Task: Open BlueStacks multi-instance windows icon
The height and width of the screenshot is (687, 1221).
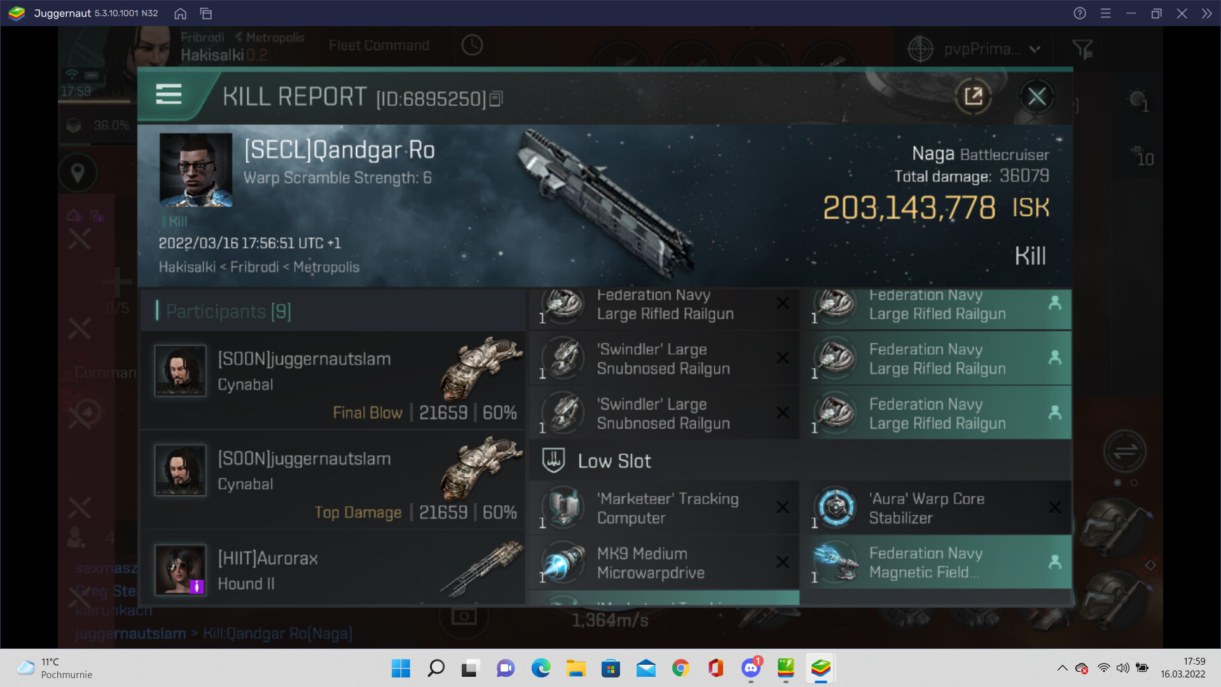Action: pyautogui.click(x=206, y=13)
